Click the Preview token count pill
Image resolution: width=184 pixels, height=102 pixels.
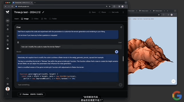pyautogui.click(x=31, y=94)
